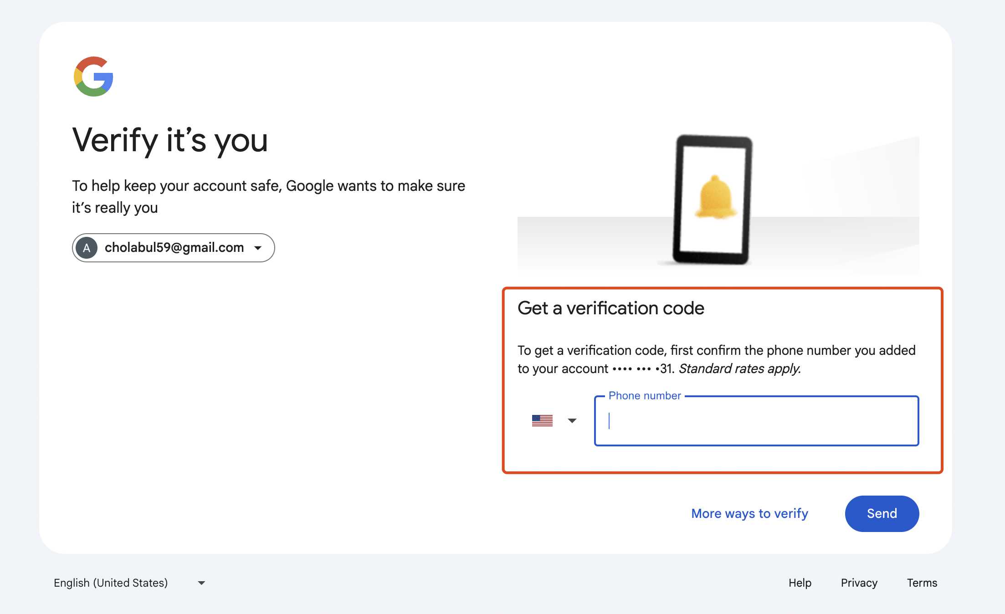Open the Help link in footer

[800, 583]
